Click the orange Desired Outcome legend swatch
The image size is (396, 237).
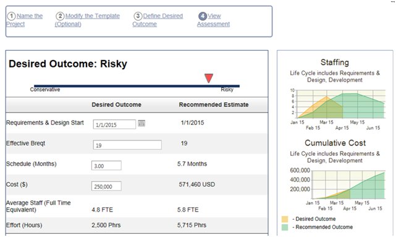285,219
